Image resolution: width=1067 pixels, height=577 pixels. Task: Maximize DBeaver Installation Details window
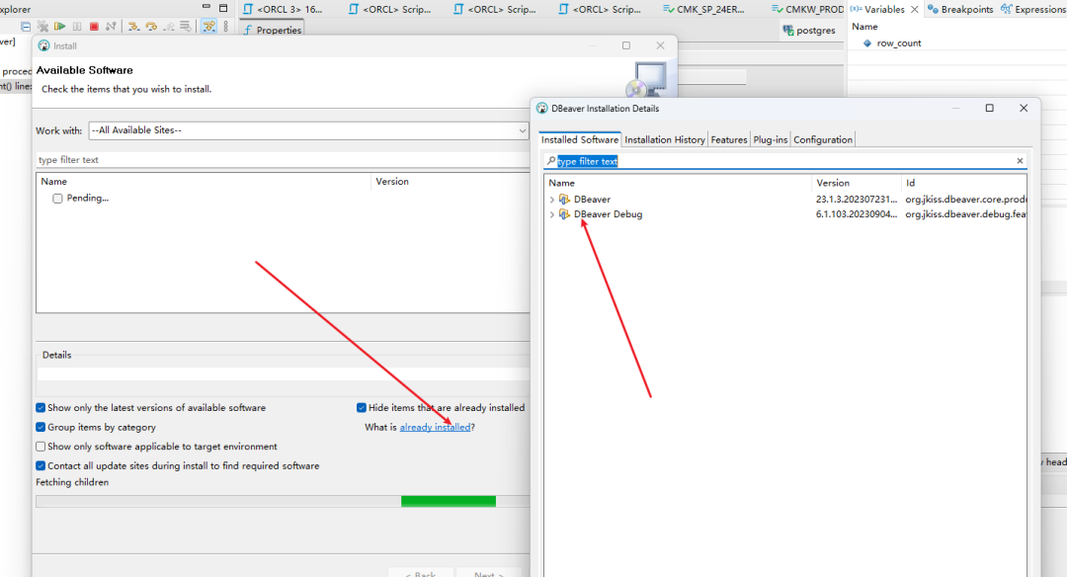point(989,109)
